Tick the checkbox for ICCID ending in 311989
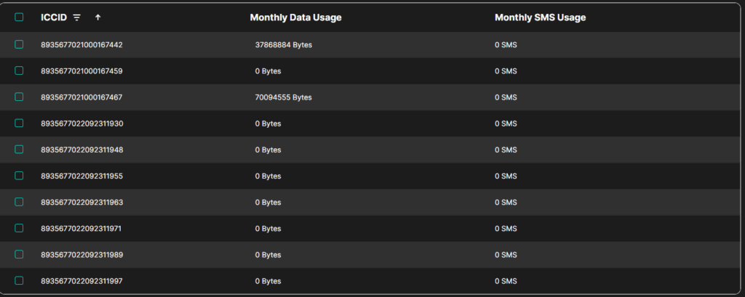The height and width of the screenshot is (297, 745). tap(19, 254)
